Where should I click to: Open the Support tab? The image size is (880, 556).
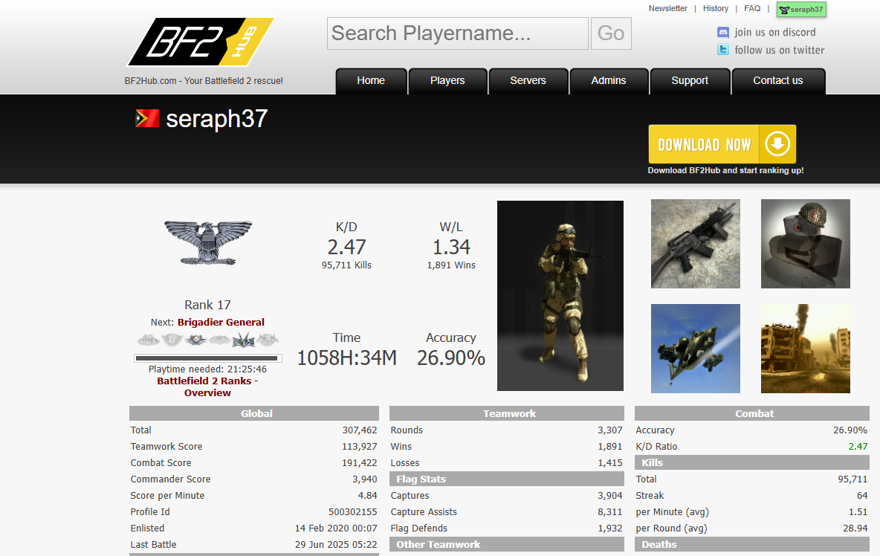tap(690, 81)
